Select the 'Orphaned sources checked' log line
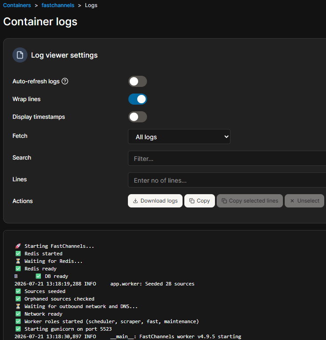Viewport: 326px width, 340px height. click(x=55, y=299)
